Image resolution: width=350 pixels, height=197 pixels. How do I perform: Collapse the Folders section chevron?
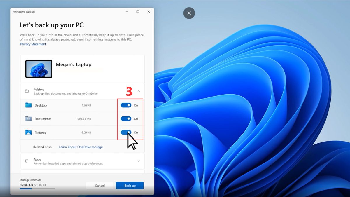click(139, 91)
